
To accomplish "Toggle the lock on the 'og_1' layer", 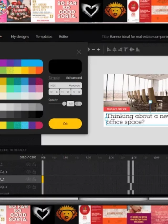I will coord(34,186).
